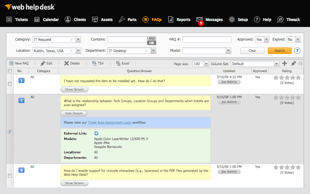
Task: Open the Calendar icon in navigation
Action: 37,20
